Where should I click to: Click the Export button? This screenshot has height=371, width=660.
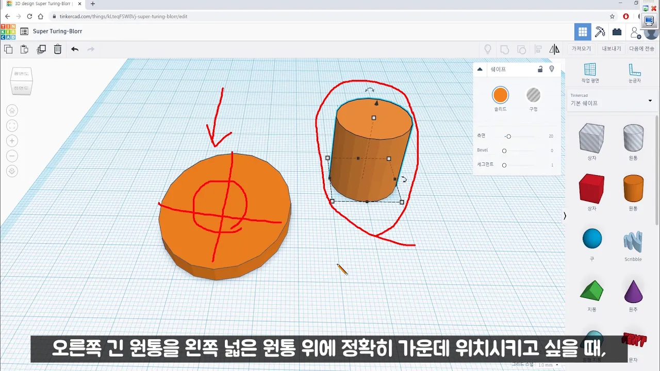[612, 49]
